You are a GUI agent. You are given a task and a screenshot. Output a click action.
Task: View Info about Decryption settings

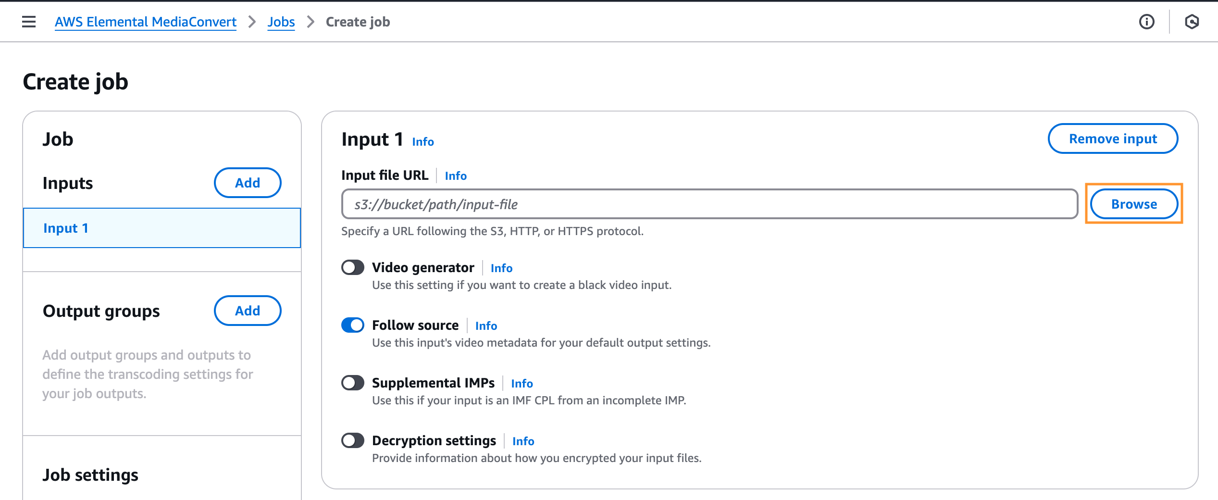(x=523, y=441)
